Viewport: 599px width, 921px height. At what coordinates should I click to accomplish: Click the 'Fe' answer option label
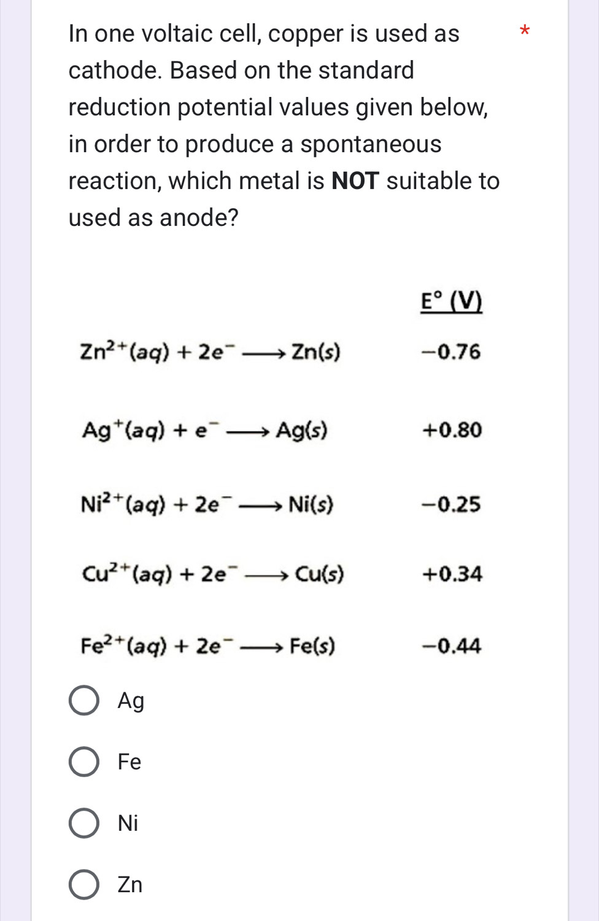click(129, 762)
